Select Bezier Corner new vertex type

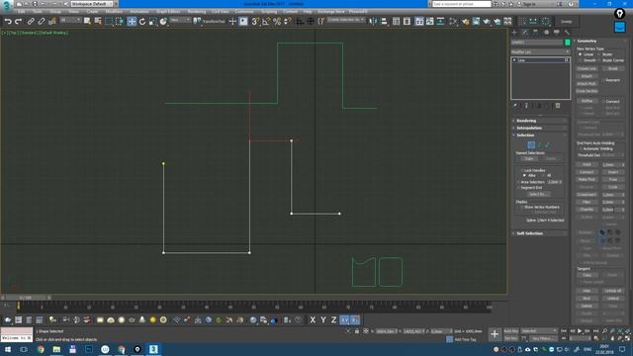pyautogui.click(x=599, y=60)
